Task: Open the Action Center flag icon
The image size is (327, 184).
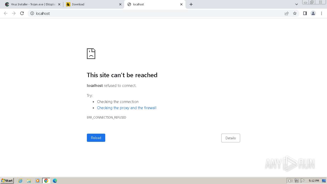Action: point(303,181)
